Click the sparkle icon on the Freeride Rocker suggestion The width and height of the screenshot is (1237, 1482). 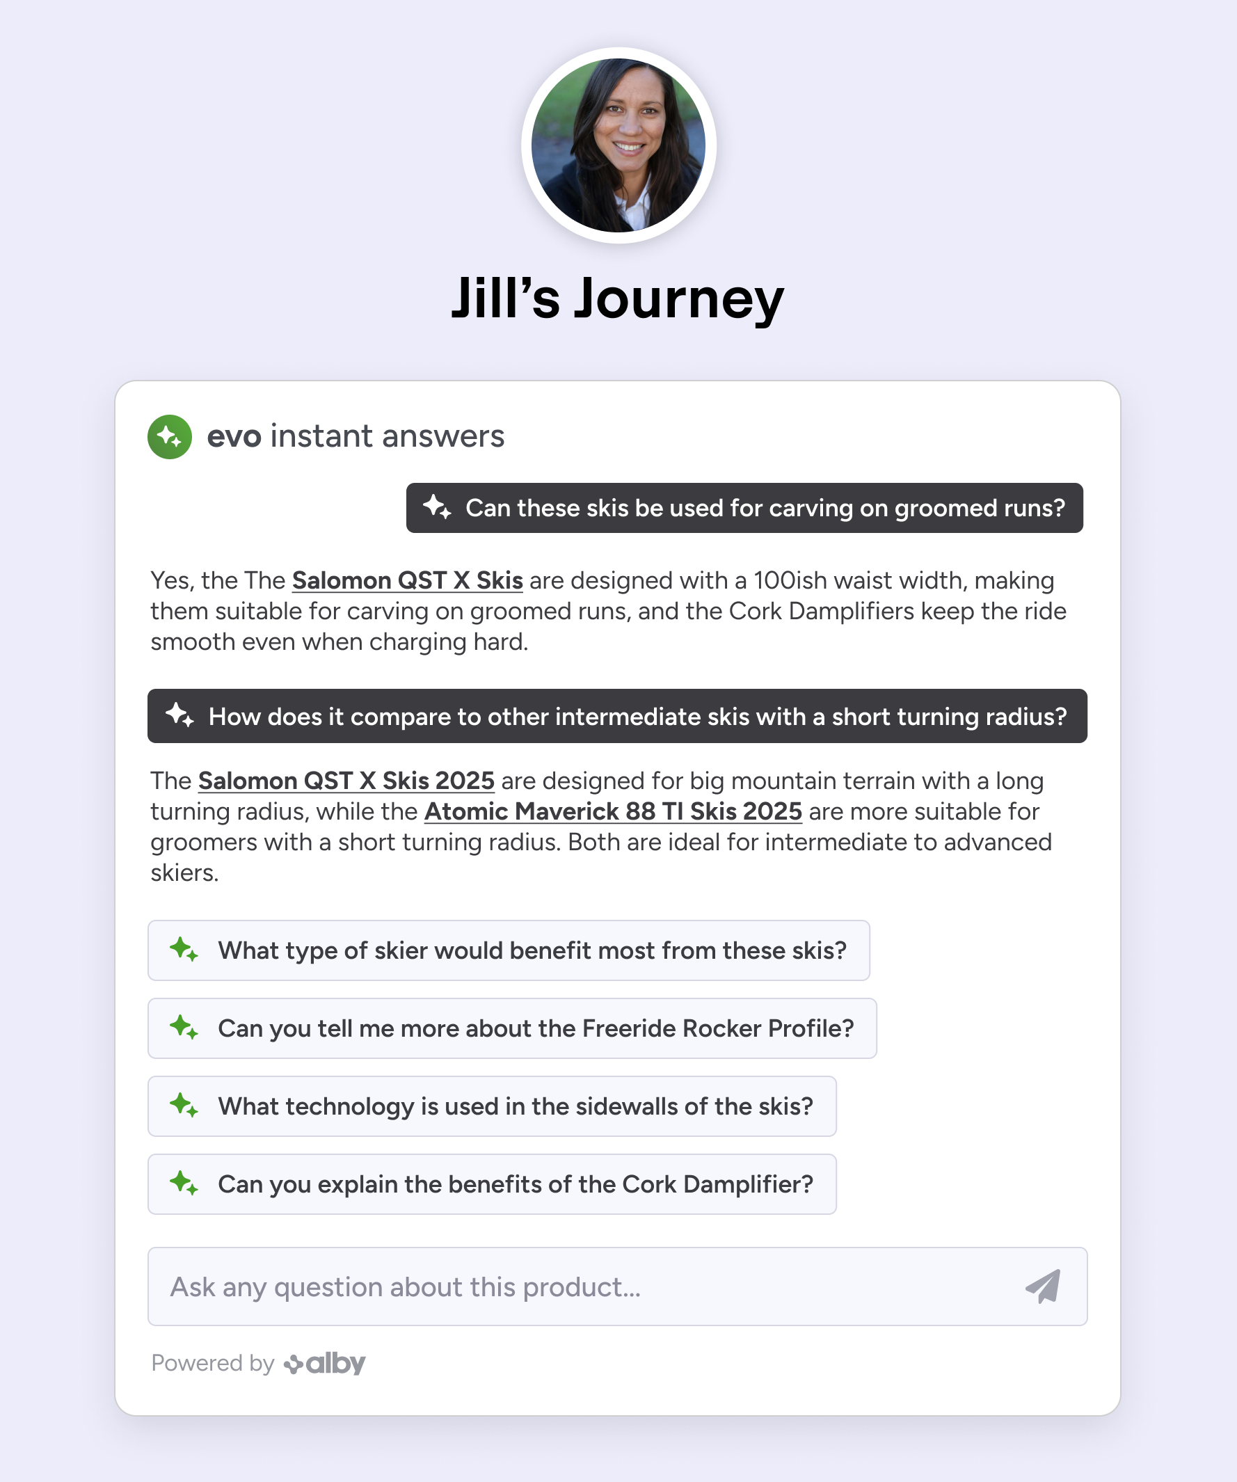click(184, 1029)
